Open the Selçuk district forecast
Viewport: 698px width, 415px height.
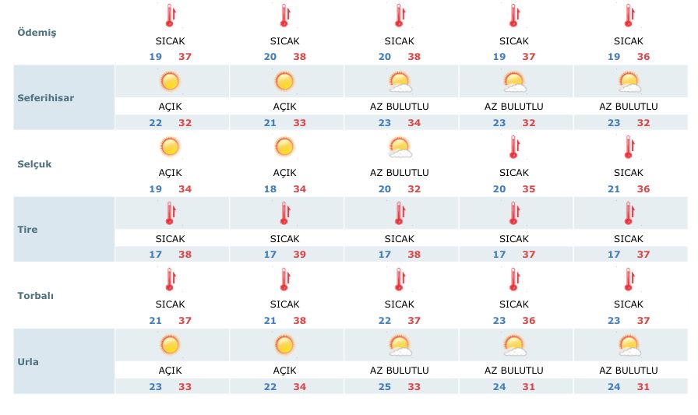tap(34, 164)
